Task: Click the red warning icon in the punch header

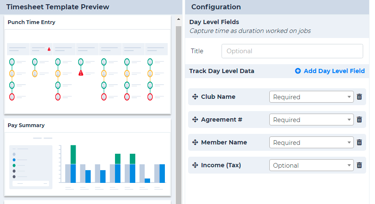Action: tap(49, 49)
